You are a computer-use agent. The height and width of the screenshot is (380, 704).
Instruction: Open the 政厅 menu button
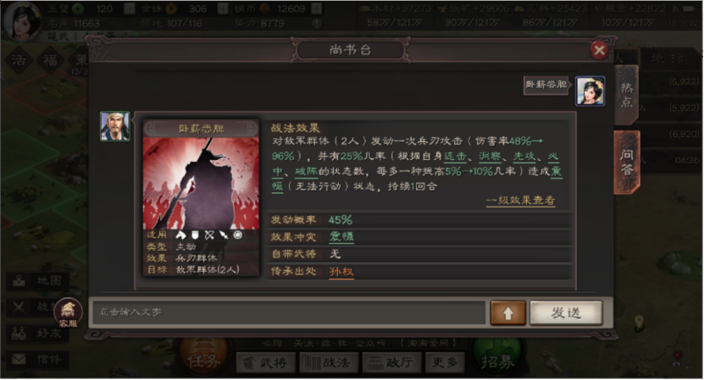[391, 362]
